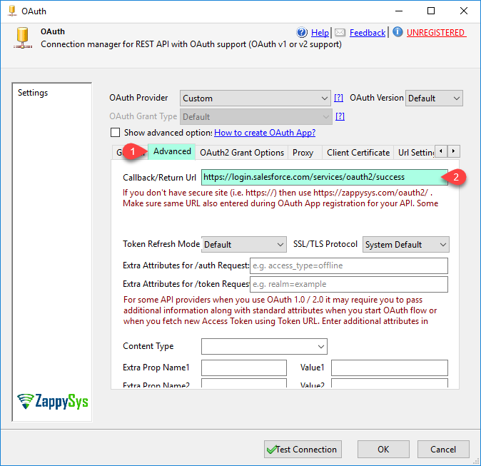481x466 pixels.
Task: Click the blue info icon beside UNREGISTERED
Action: tap(398, 31)
